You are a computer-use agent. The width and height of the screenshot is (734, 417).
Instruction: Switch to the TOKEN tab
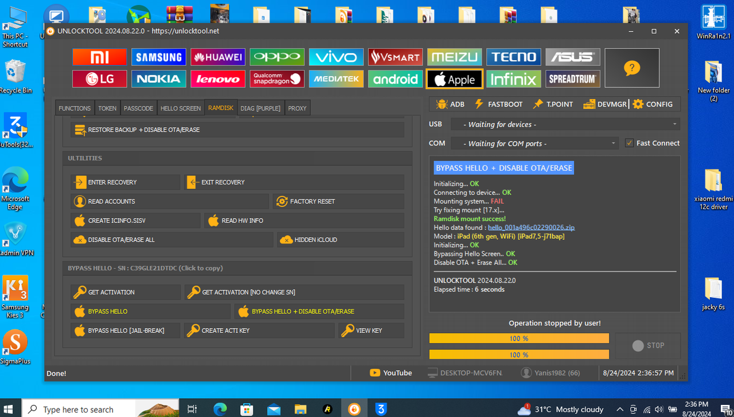(x=107, y=108)
